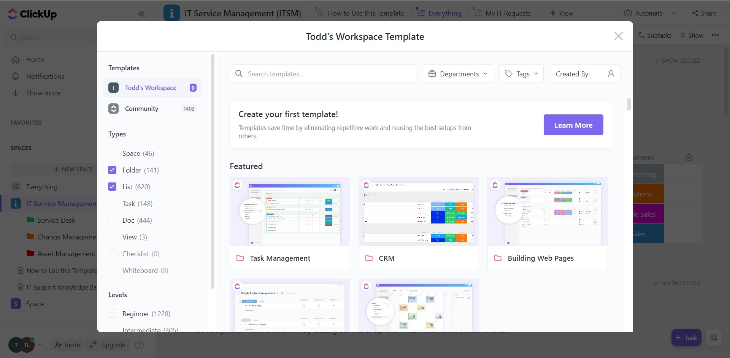Open the Home icon in the sidebar

pos(16,60)
